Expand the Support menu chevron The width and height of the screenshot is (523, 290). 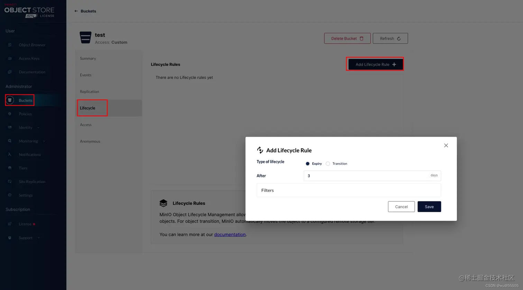point(38,238)
